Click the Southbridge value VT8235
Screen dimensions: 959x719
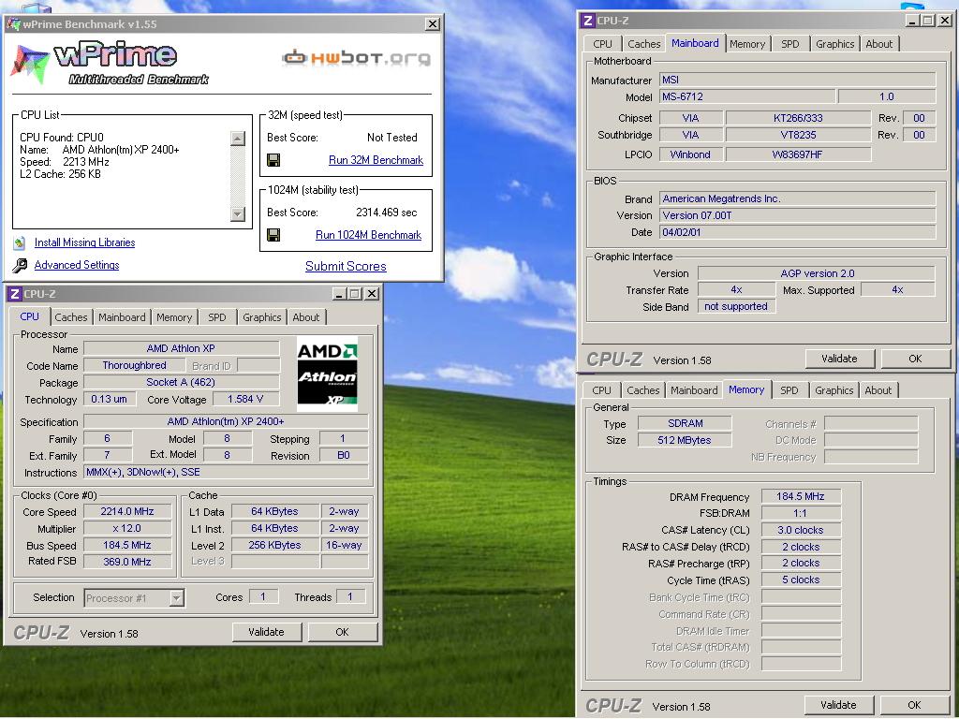pos(798,135)
